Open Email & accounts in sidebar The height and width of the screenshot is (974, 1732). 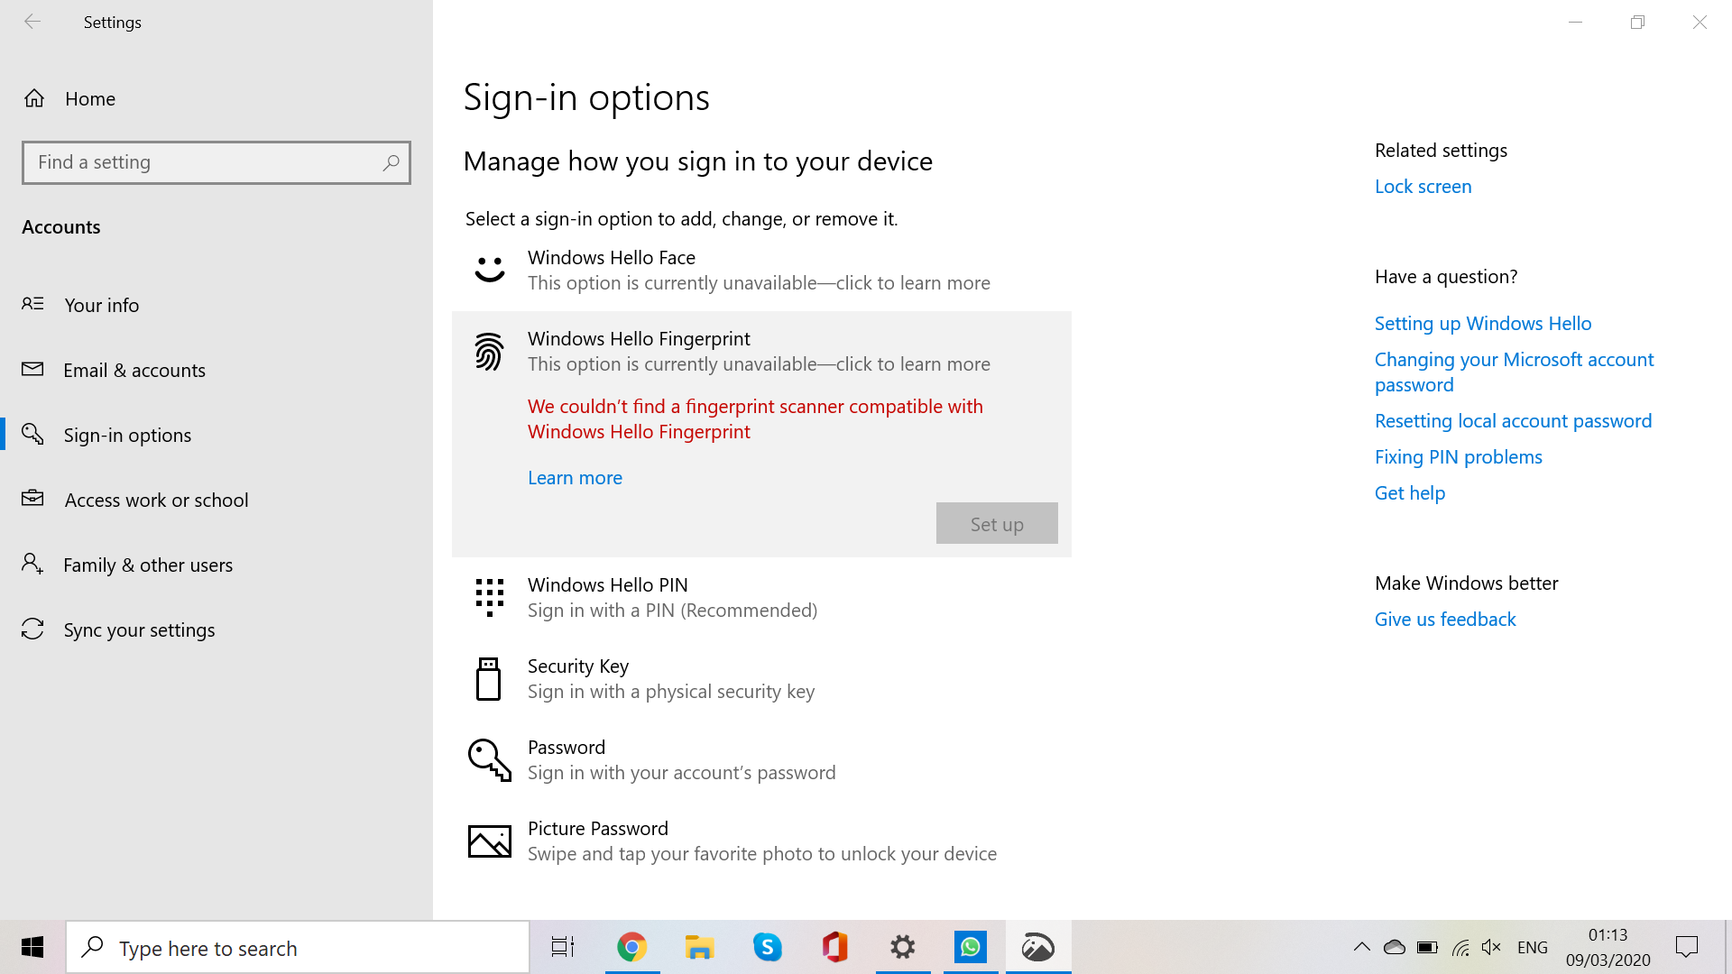pyautogui.click(x=216, y=370)
